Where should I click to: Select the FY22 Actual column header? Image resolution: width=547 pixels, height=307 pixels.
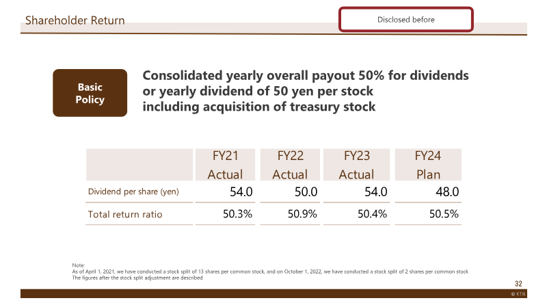(290, 165)
